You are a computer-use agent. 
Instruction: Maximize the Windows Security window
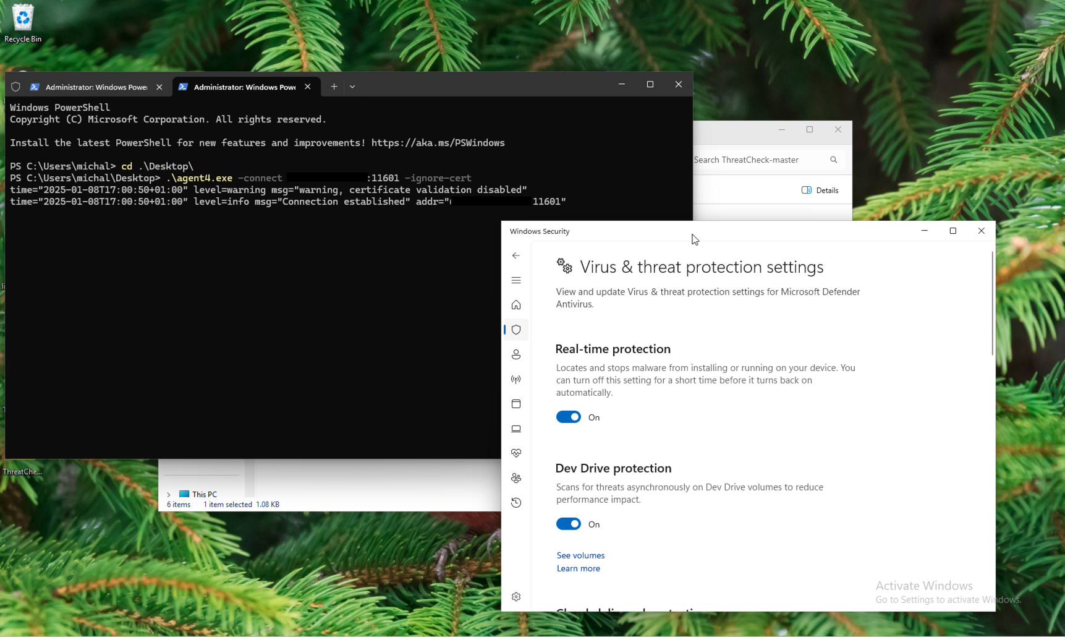[953, 231]
